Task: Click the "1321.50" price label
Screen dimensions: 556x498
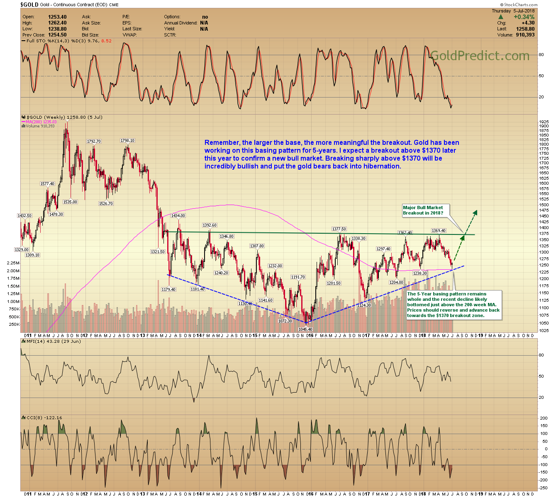Action: 158,252
